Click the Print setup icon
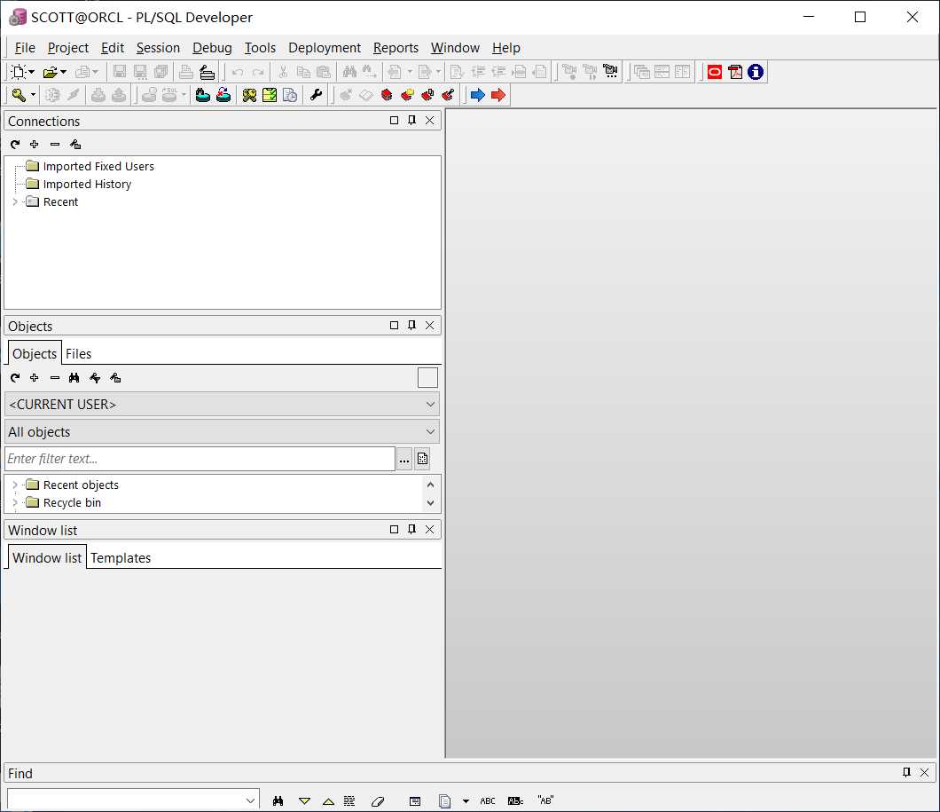940x812 pixels. pos(207,72)
